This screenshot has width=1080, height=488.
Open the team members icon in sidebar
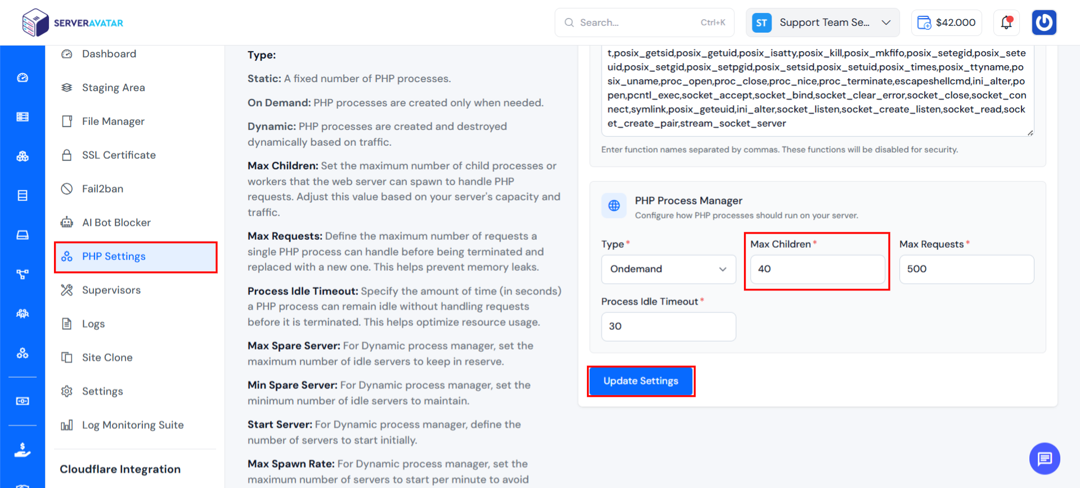pyautogui.click(x=23, y=314)
